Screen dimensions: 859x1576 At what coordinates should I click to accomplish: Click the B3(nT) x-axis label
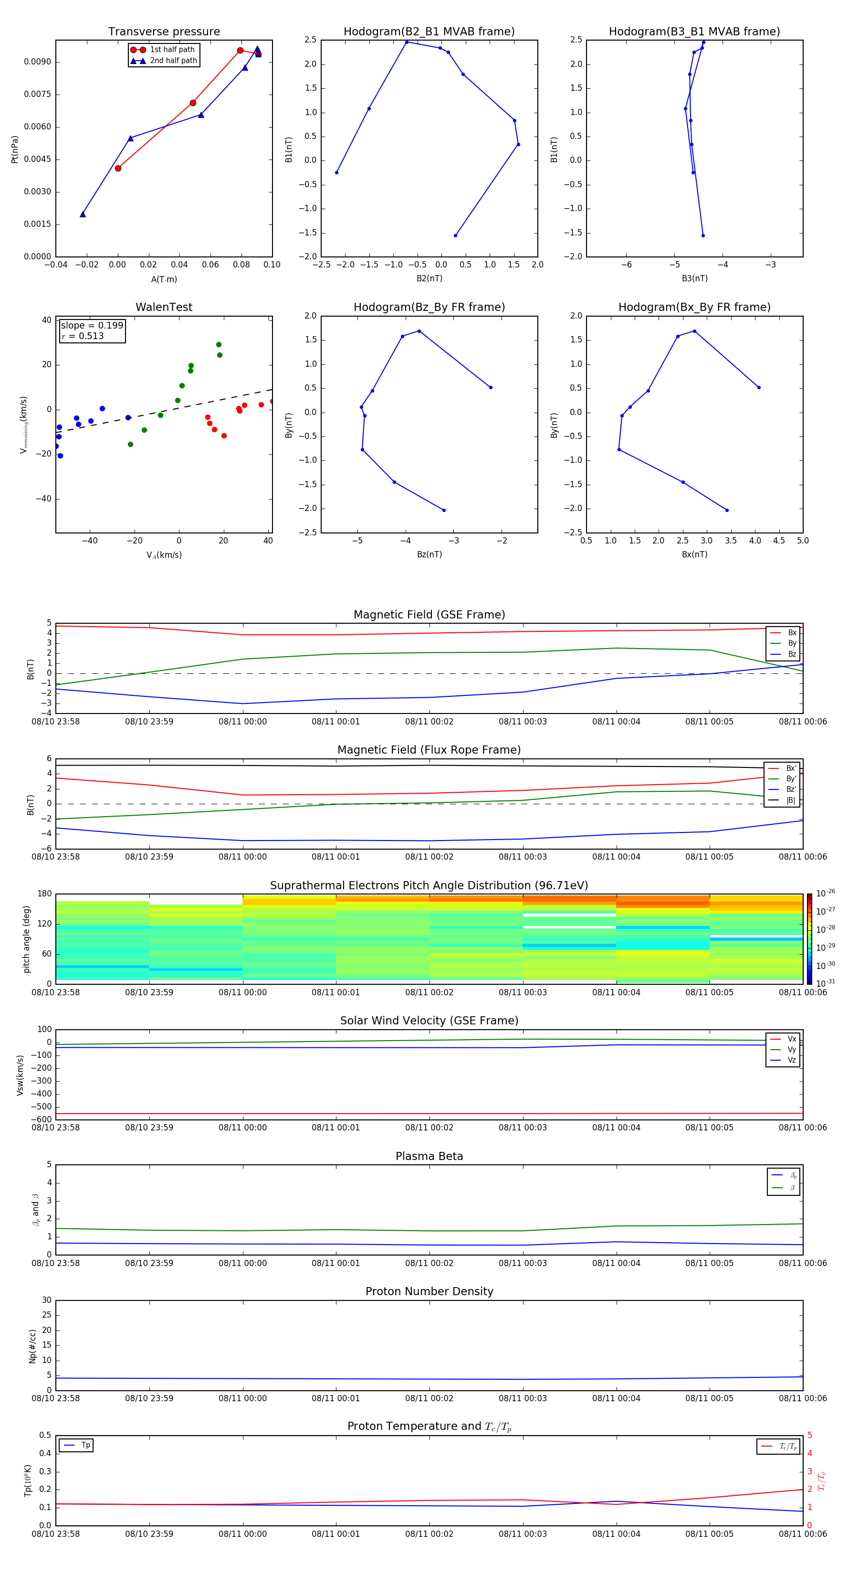click(694, 278)
